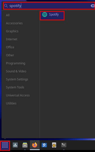The width and height of the screenshot is (95, 152).
Task: Select the Other category
Action: coord(10,55)
